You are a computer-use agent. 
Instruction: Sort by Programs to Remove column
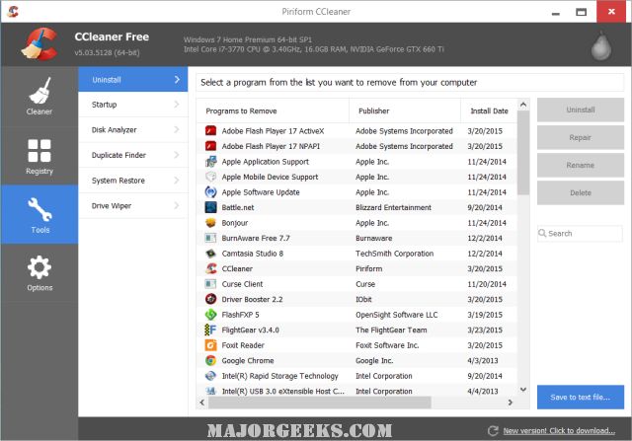point(273,110)
